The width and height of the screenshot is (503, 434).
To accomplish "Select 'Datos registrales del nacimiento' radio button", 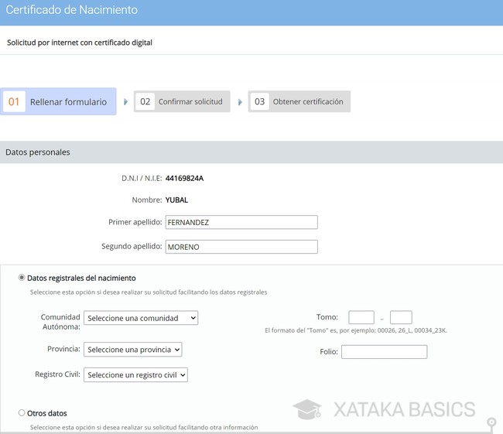I will 22,278.
